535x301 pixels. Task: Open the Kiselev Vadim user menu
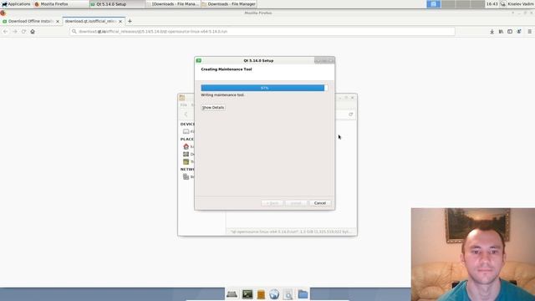click(520, 4)
